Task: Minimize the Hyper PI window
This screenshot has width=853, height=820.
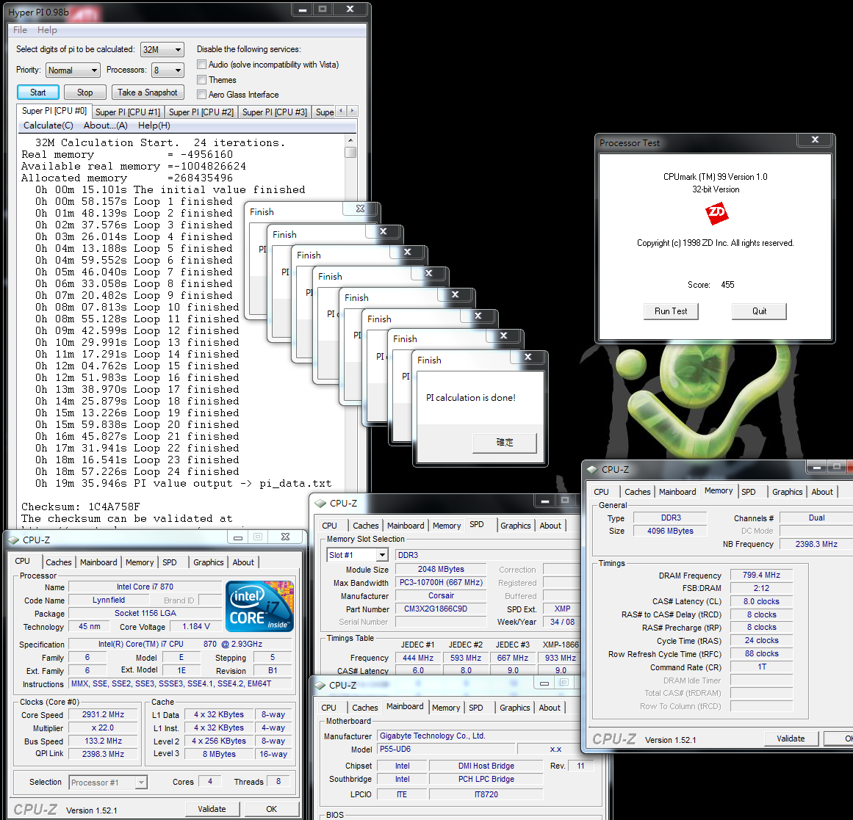Action: click(x=300, y=10)
